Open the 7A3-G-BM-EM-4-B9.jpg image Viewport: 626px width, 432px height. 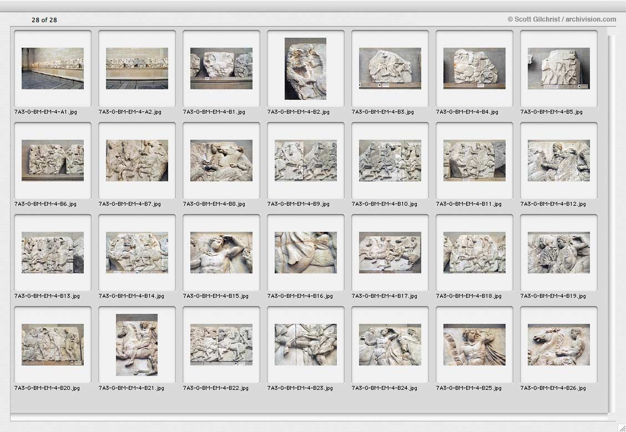coord(305,160)
